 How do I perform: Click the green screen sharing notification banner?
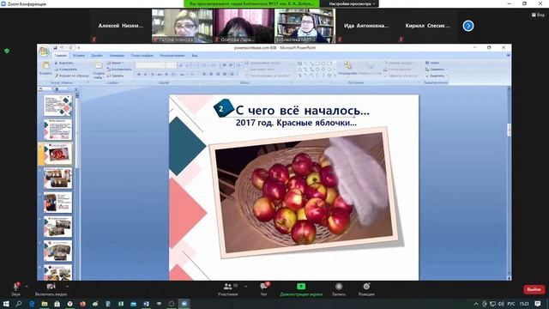(x=251, y=3)
